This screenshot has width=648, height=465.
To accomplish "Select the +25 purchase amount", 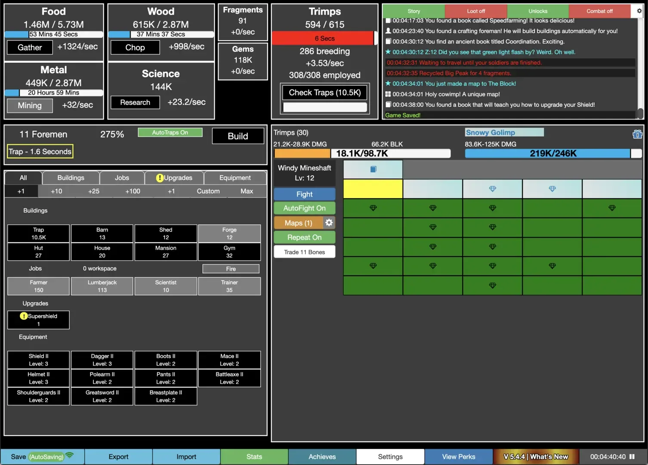I will tap(93, 191).
